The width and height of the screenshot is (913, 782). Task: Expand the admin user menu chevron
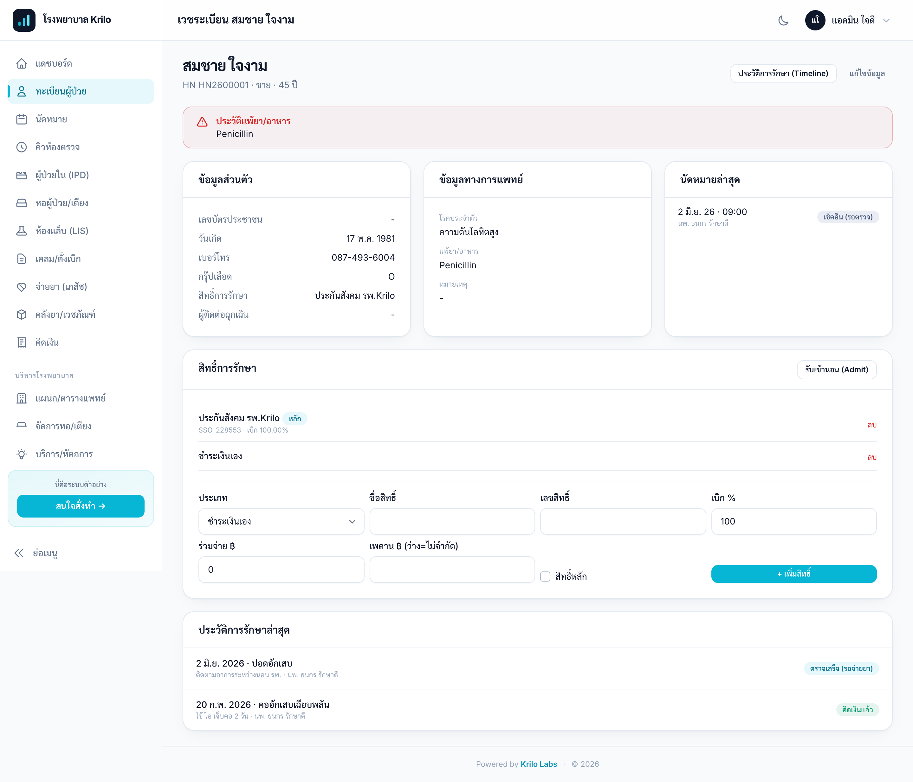(x=887, y=20)
